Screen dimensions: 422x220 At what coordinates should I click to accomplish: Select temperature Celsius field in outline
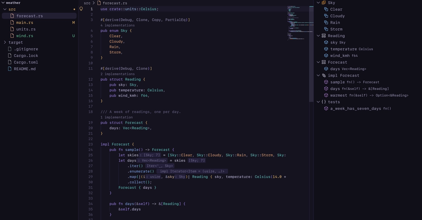[352, 49]
